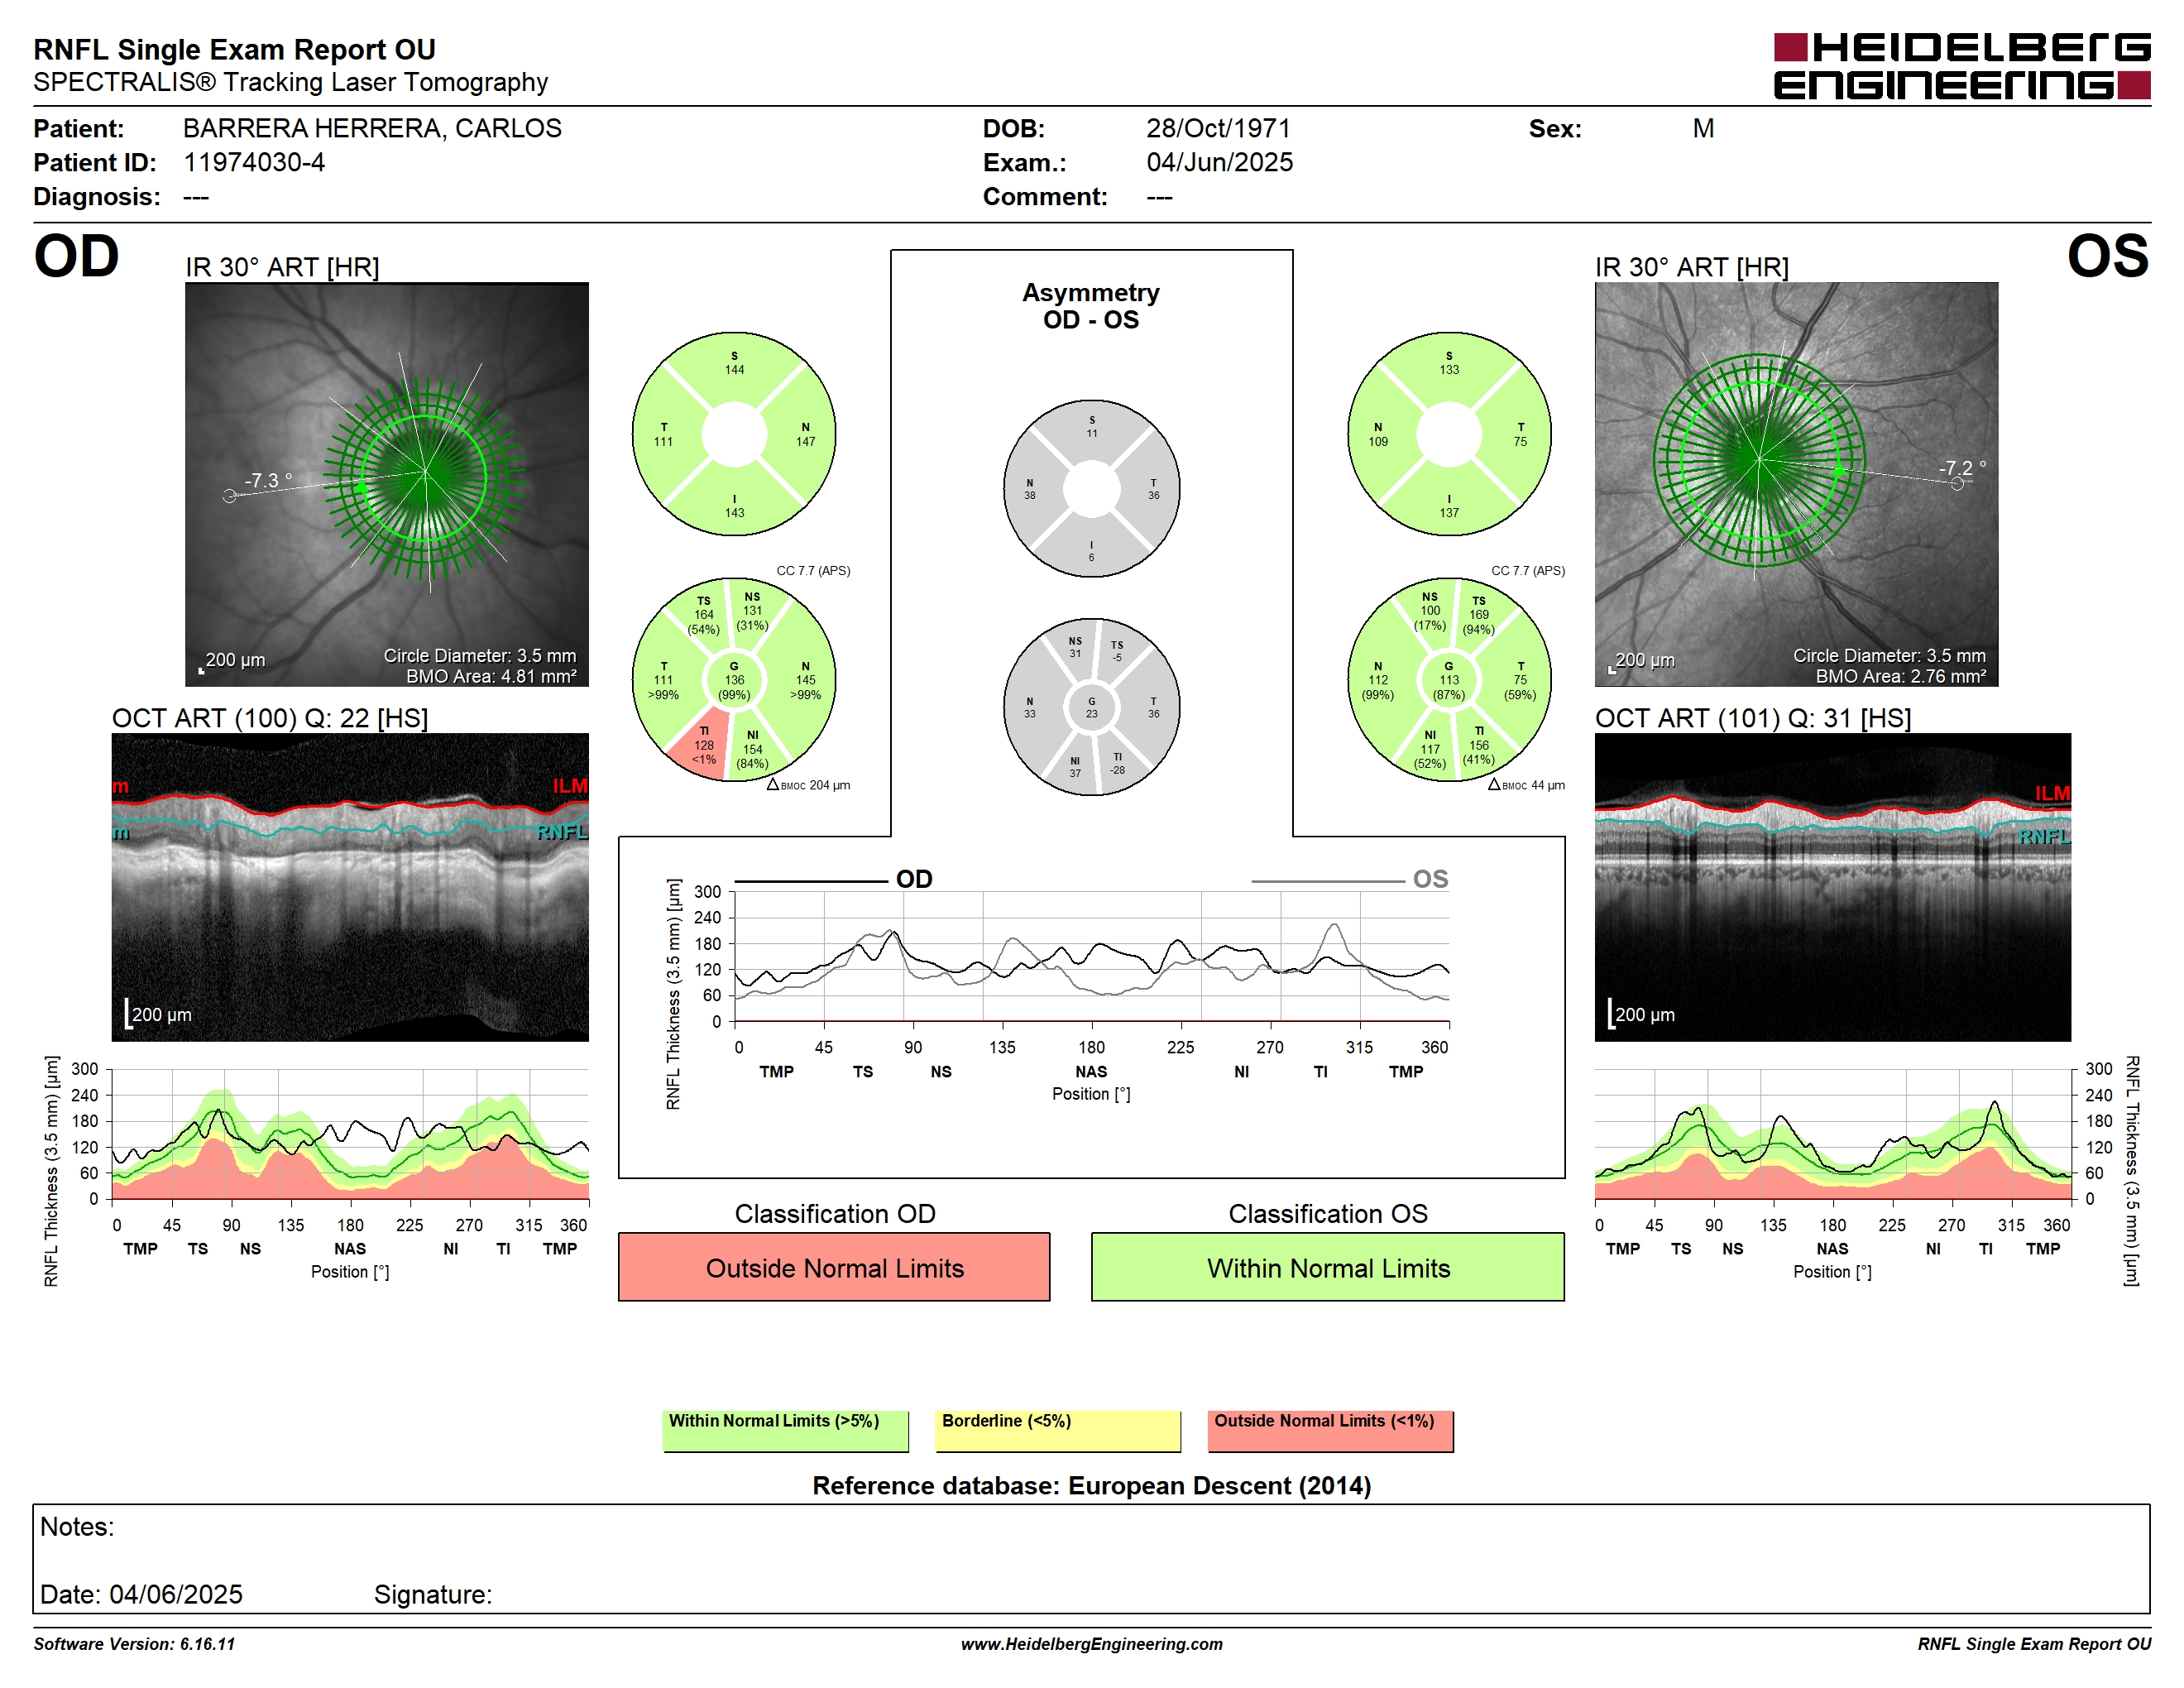Select the asymmetry inferior value 6
Screen dimensions: 2184x1688
(x=1091, y=551)
